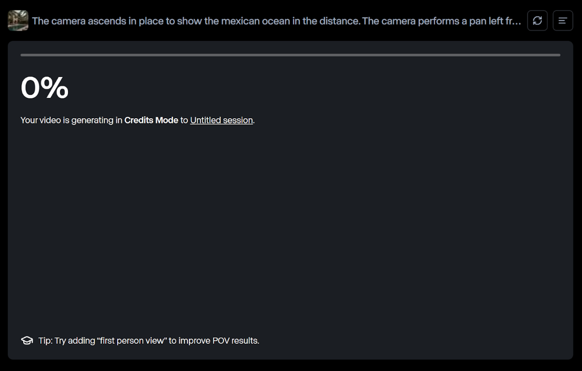Viewport: 582px width, 371px height.
Task: Click the large 0% progress readout
Action: 44,87
